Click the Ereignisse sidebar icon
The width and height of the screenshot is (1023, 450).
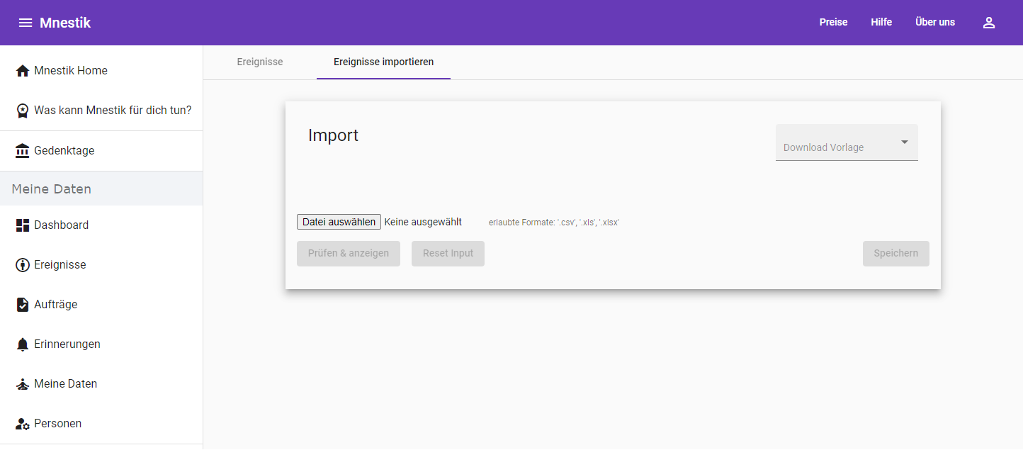tap(23, 265)
